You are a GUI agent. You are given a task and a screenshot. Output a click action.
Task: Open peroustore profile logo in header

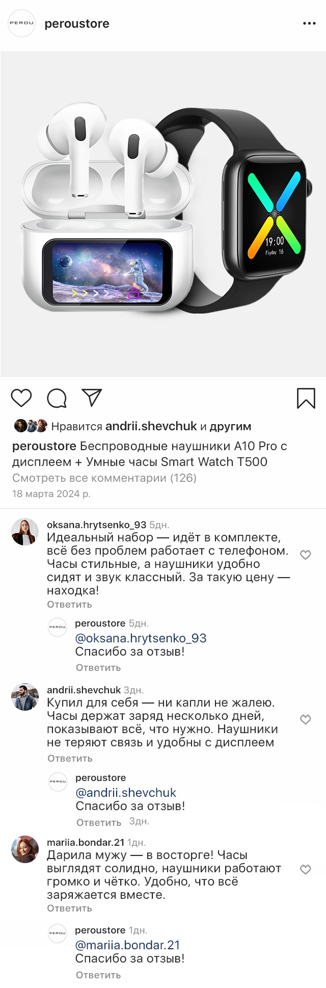click(x=21, y=23)
